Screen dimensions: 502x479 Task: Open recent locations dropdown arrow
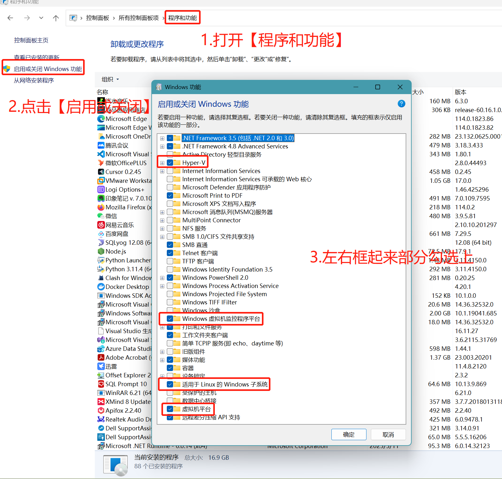[x=41, y=18]
